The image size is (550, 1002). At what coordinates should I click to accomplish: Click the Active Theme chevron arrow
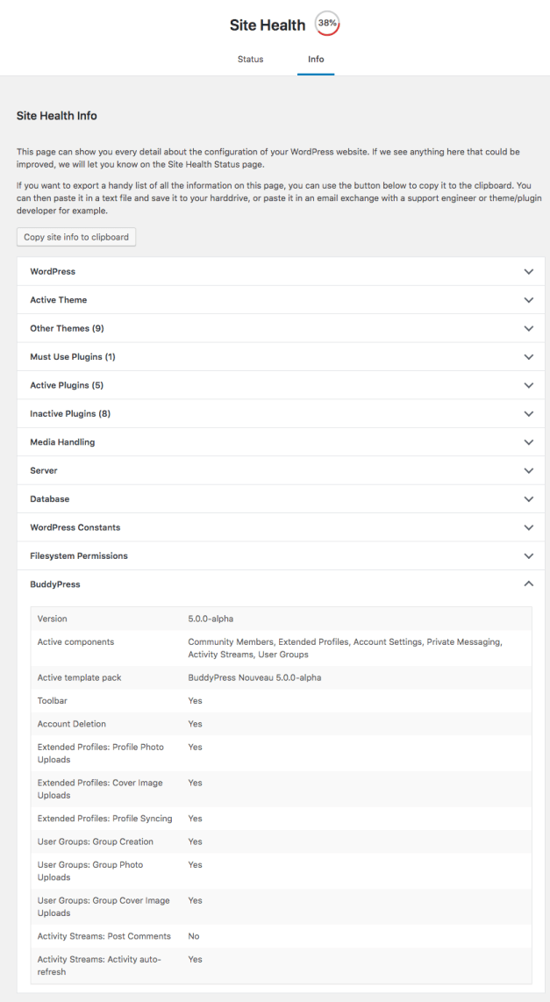coord(528,300)
